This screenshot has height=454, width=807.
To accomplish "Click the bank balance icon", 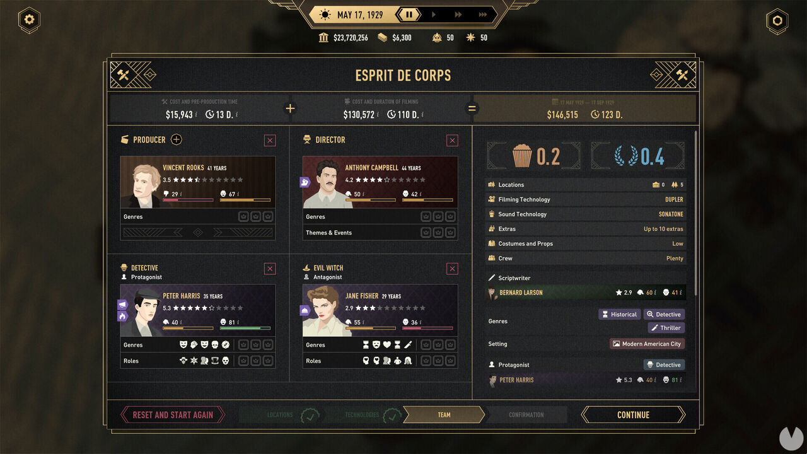I will (324, 38).
